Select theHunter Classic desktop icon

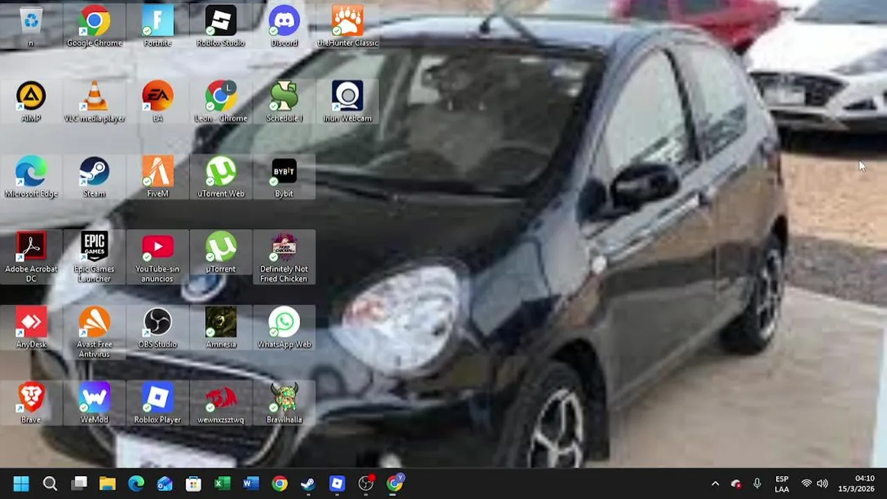pyautogui.click(x=347, y=26)
